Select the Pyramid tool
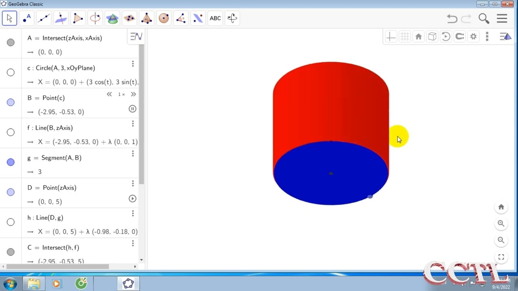The height and width of the screenshot is (291, 518). [x=146, y=18]
